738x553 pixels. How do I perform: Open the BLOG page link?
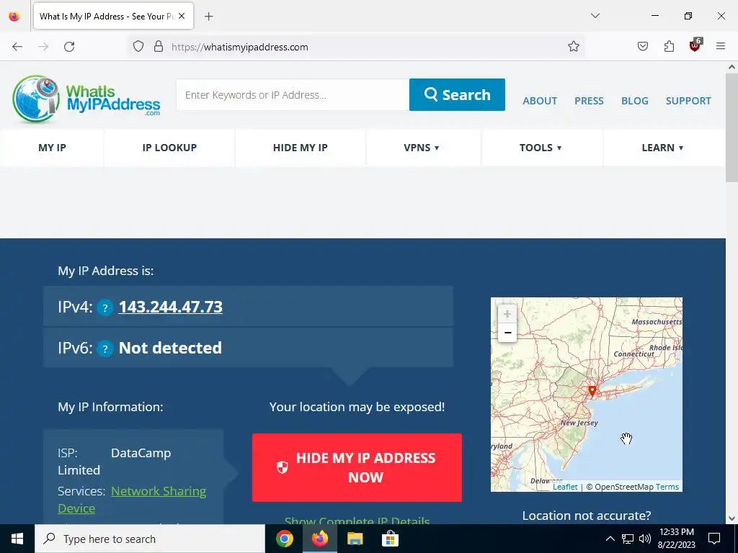tap(634, 101)
